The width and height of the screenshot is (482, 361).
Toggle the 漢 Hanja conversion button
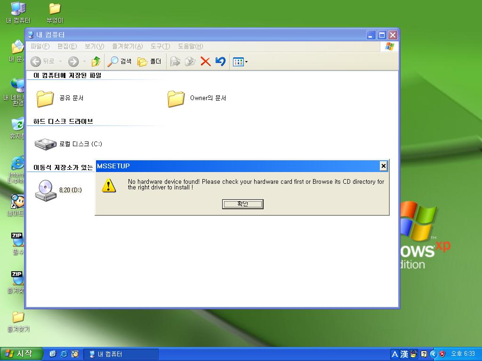(404, 354)
